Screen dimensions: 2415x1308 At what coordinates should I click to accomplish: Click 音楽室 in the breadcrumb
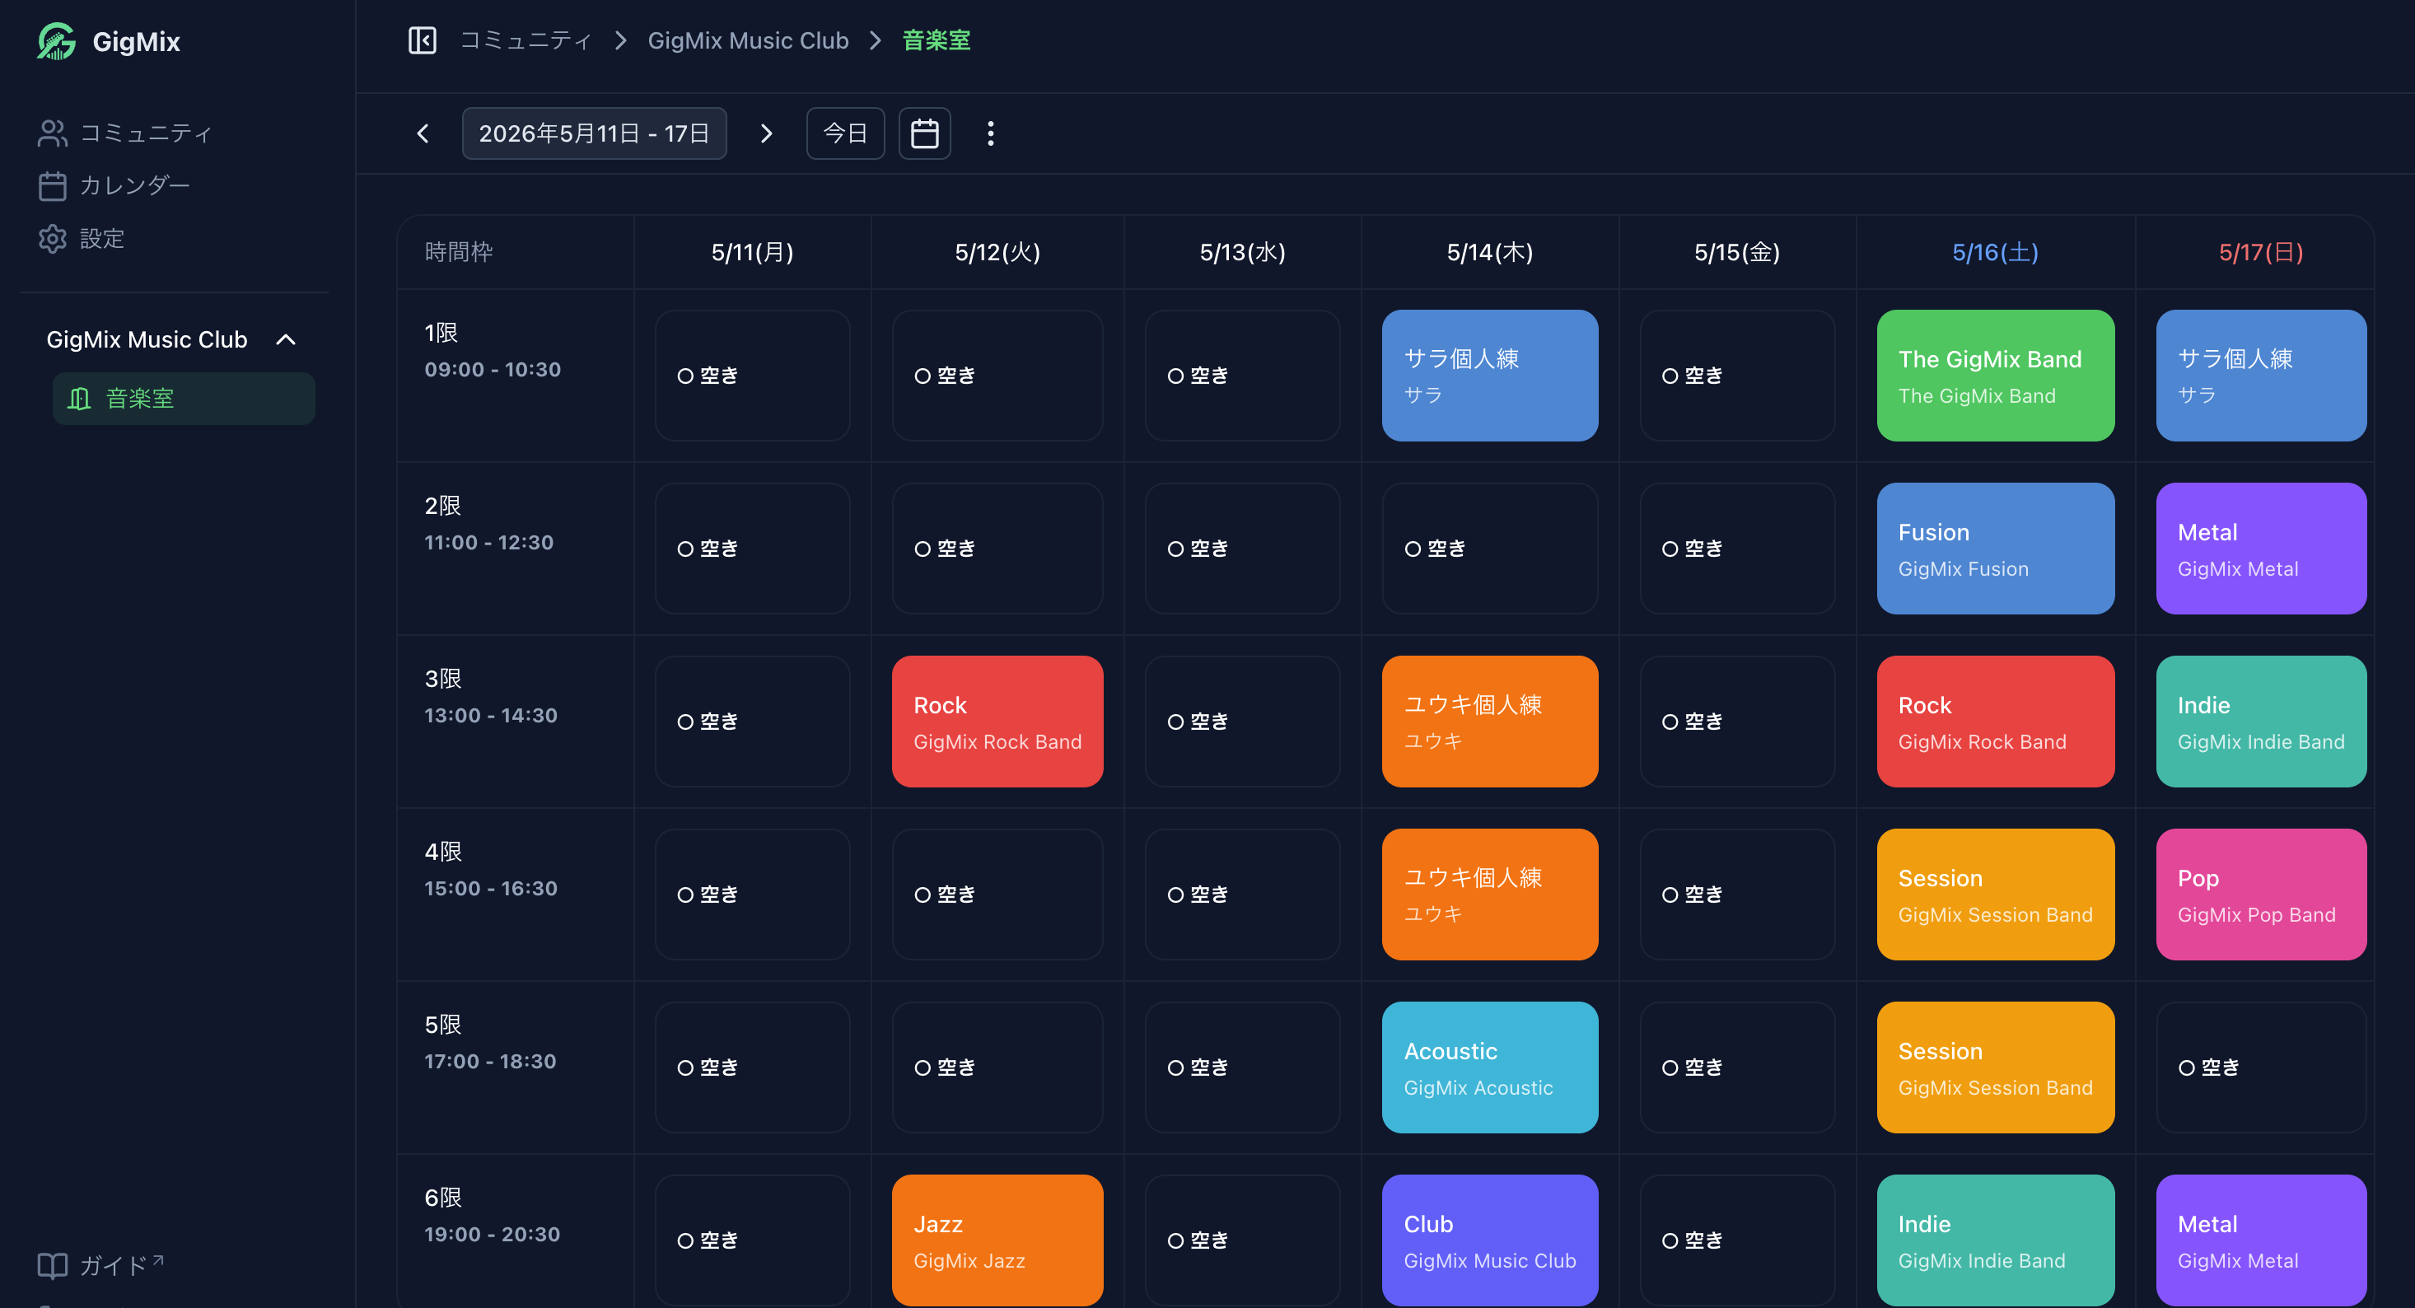(x=936, y=40)
